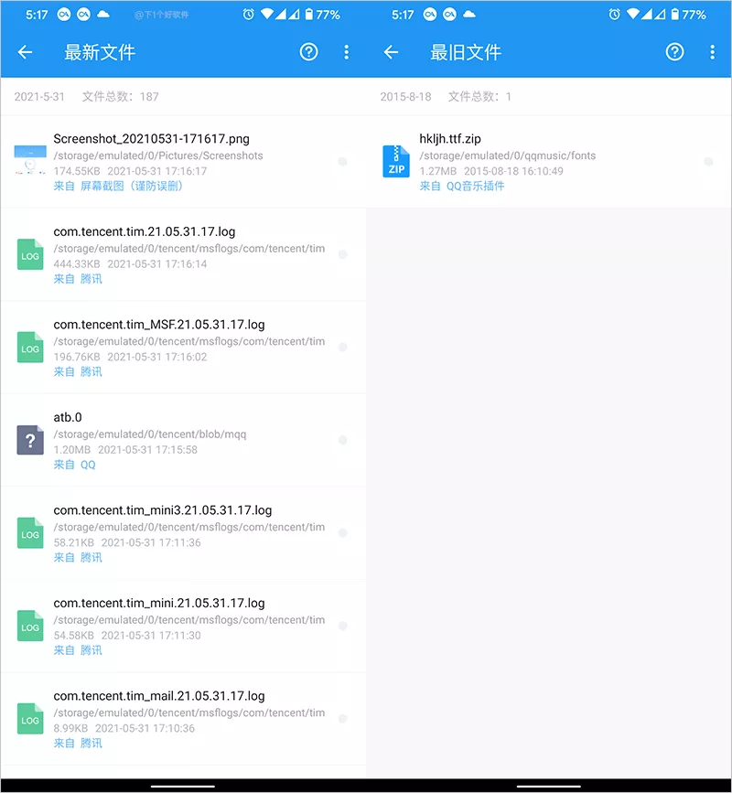Image resolution: width=732 pixels, height=793 pixels.
Task: Click the unknown file type icon for atb.0
Action: [29, 440]
